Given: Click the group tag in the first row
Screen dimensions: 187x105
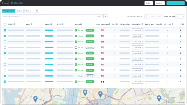Looking at the screenshot, I should click(49, 30).
